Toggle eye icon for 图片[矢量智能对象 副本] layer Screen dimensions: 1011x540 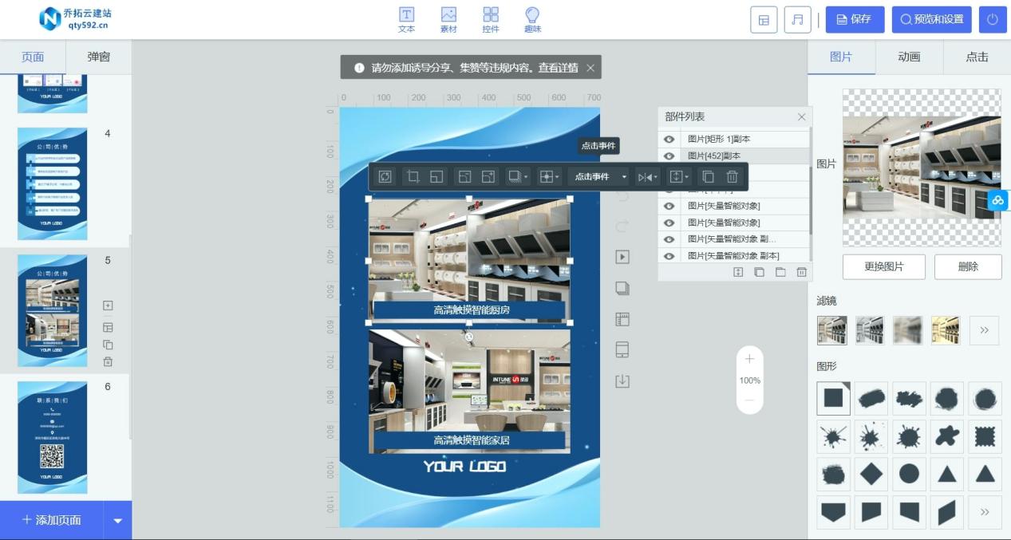tap(669, 256)
